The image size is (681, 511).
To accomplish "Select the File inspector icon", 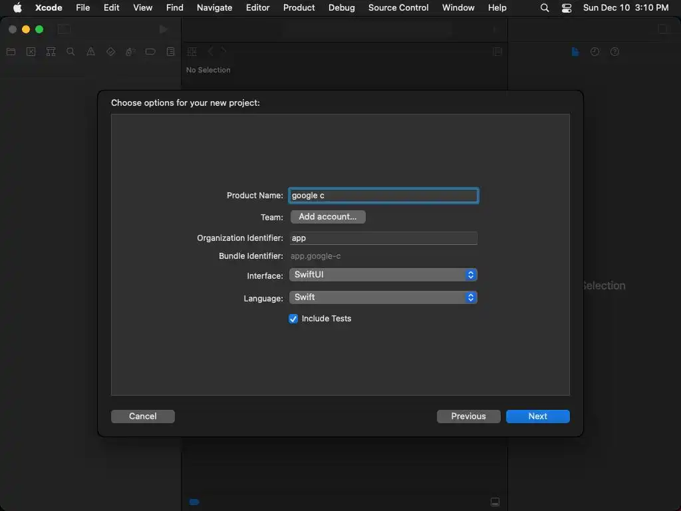I will [x=575, y=52].
